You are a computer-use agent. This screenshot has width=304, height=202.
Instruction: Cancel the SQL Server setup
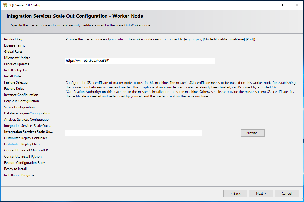(x=287, y=194)
